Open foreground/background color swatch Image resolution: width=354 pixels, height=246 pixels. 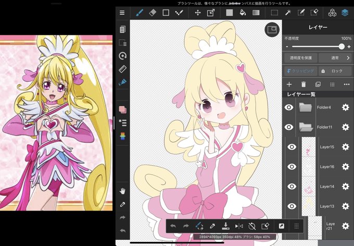[122, 109]
